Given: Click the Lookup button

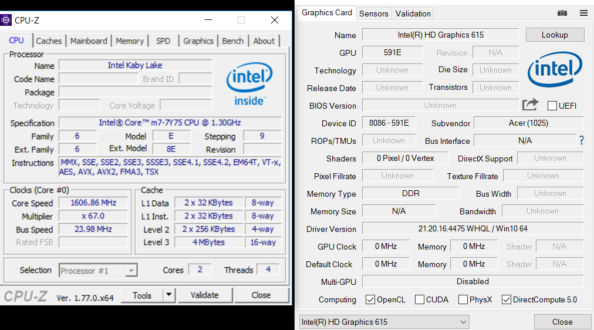Looking at the screenshot, I should (555, 35).
